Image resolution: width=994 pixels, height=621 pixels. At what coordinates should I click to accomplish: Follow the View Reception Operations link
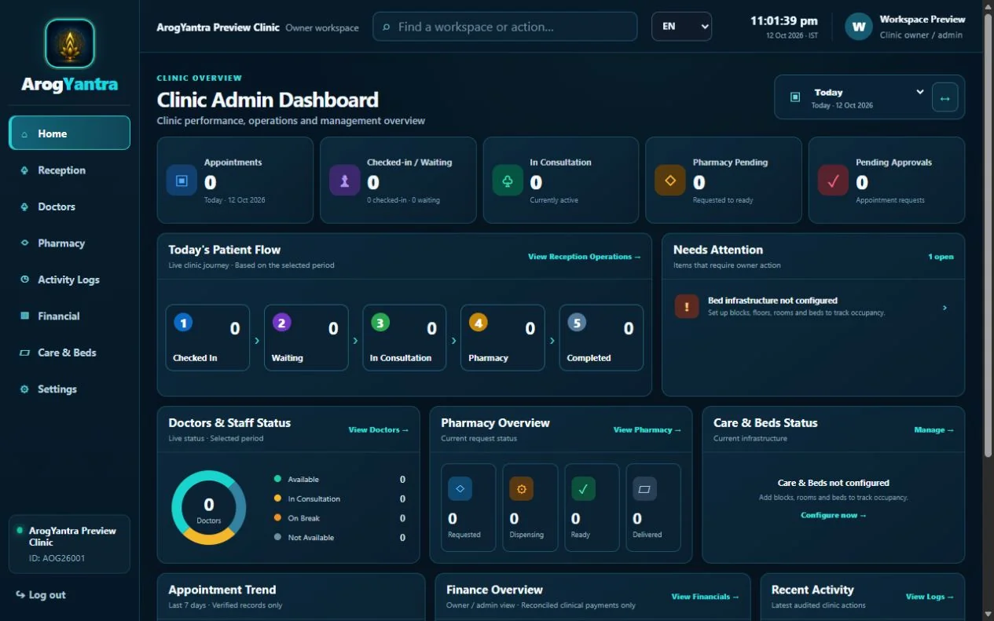(x=585, y=257)
